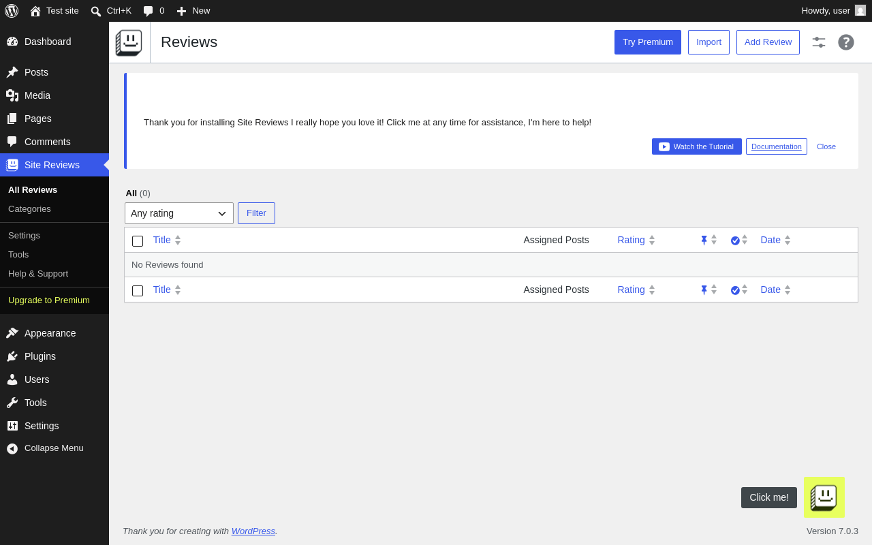Click the All (0) reviews filter link
The width and height of the screenshot is (872, 545).
coord(138,193)
